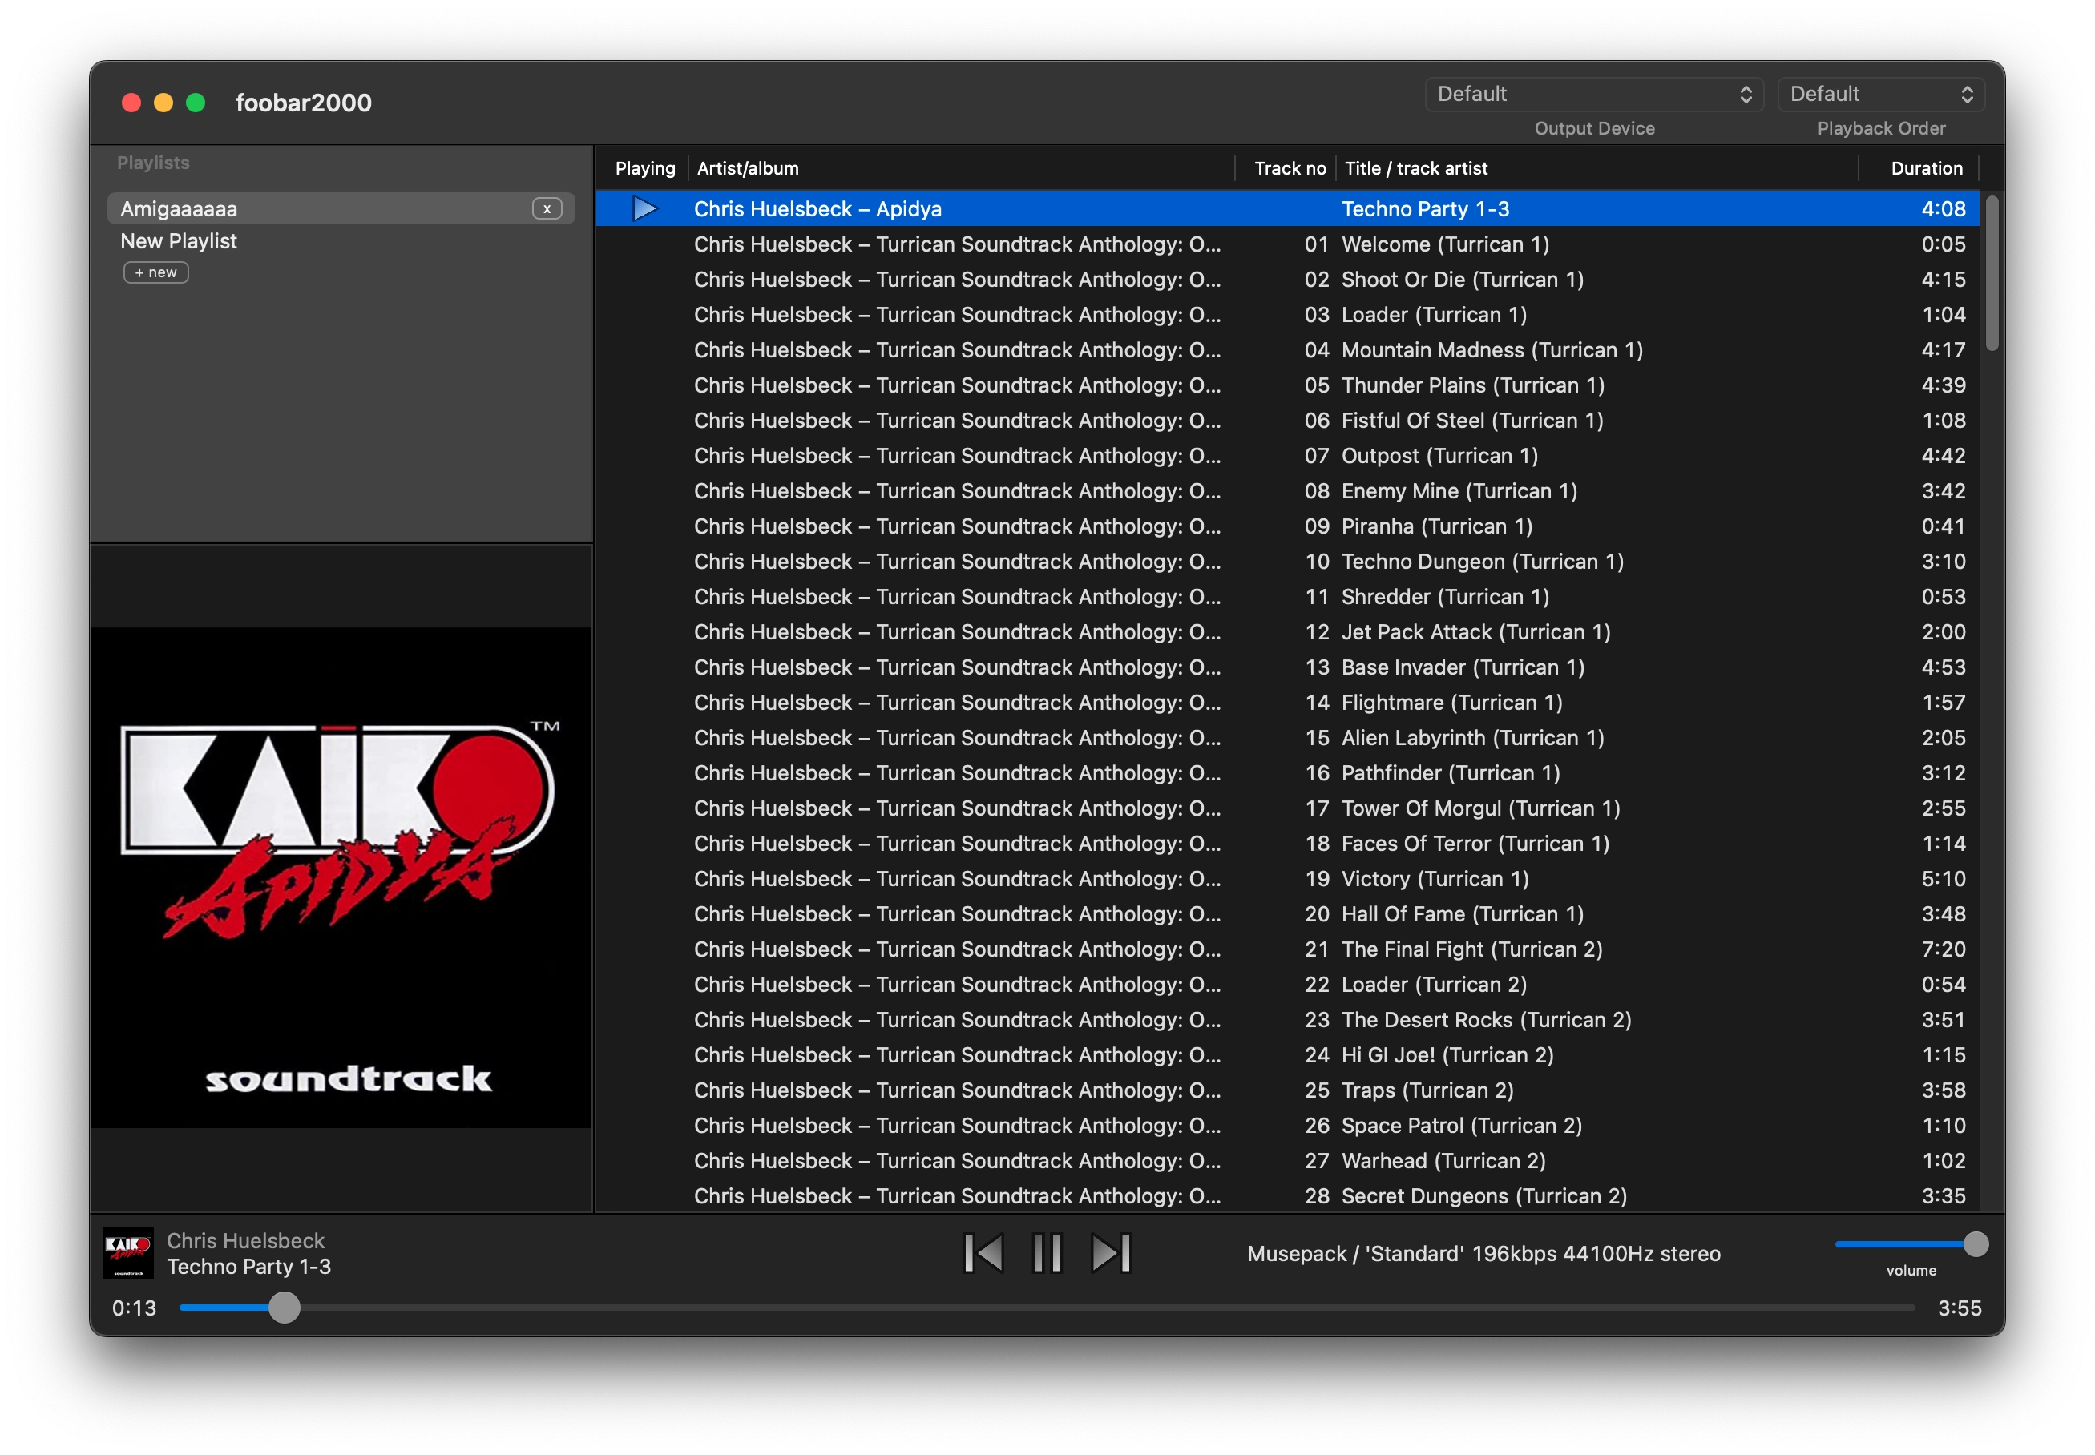Viewport: 2095px width, 1455px height.
Task: Click the remaining time 3:55
Action: [1960, 1308]
